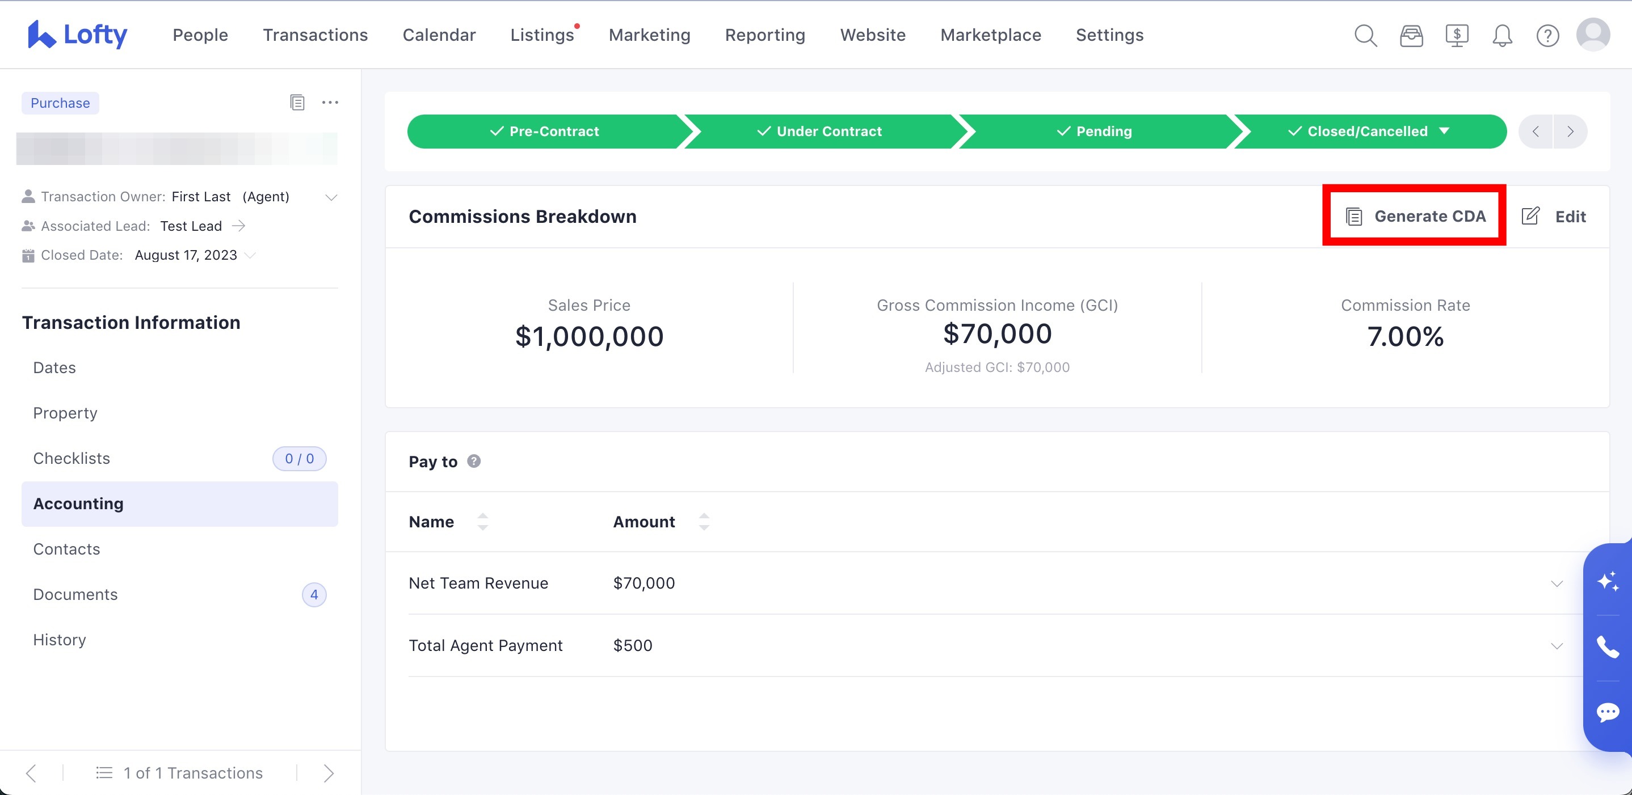Open the three-dot more options menu

click(x=330, y=102)
